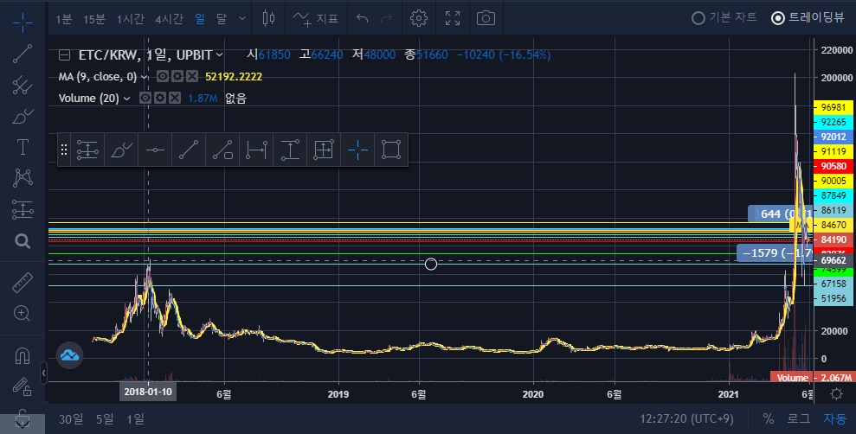Set the 1일 date range
The width and height of the screenshot is (856, 434).
135,418
